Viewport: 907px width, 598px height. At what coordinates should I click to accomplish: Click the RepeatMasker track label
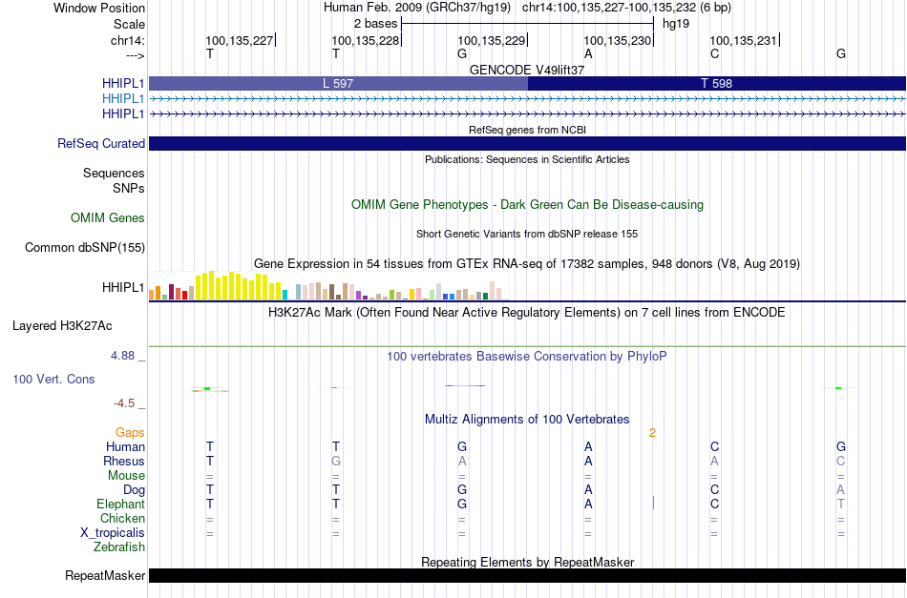point(105,575)
